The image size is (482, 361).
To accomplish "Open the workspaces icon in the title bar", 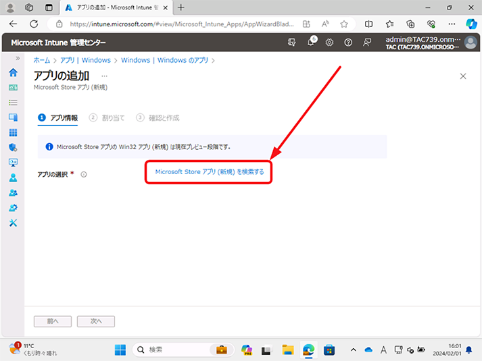I will point(29,7).
